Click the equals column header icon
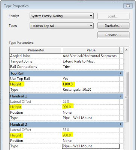The width and height of the screenshot is (136, 150). click(x=121, y=50)
